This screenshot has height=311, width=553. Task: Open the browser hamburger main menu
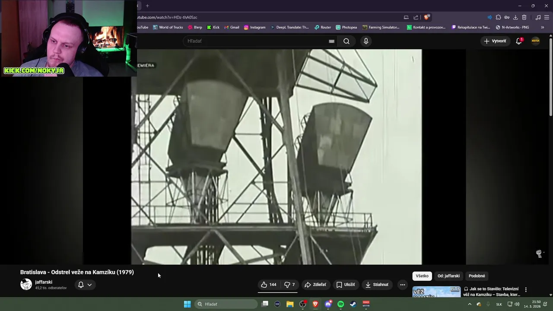pos(547,17)
